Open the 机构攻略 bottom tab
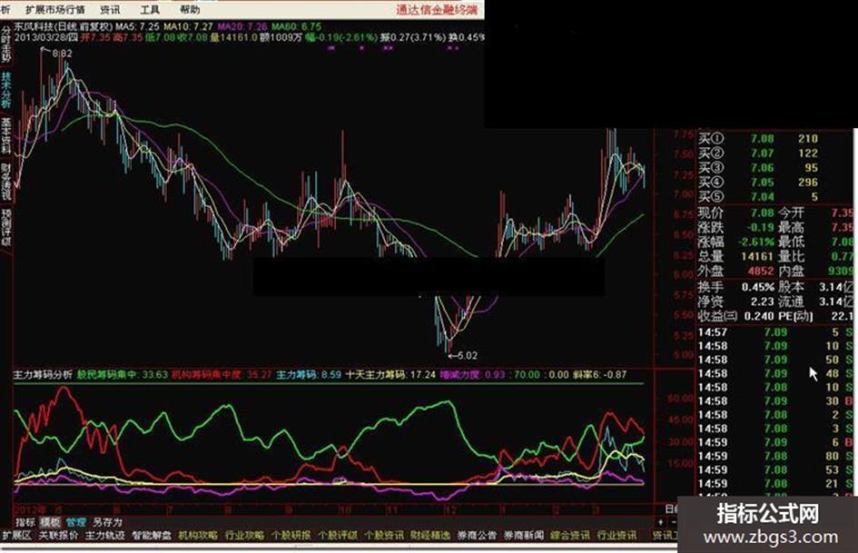This screenshot has width=858, height=553. 198,535
